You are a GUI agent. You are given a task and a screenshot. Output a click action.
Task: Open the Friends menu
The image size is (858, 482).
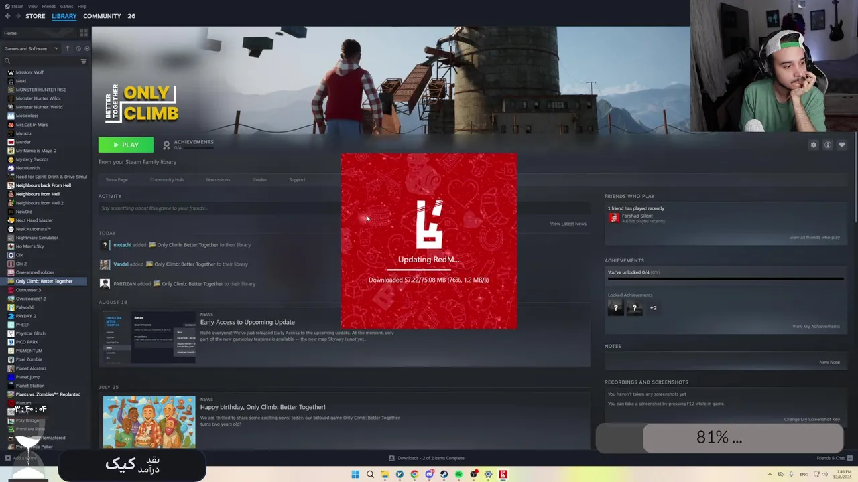pyautogui.click(x=49, y=6)
